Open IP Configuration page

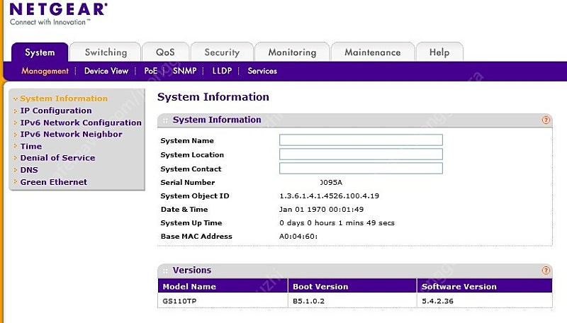[56, 110]
